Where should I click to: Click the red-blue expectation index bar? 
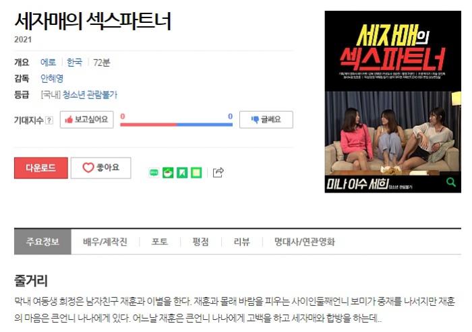coord(177,124)
